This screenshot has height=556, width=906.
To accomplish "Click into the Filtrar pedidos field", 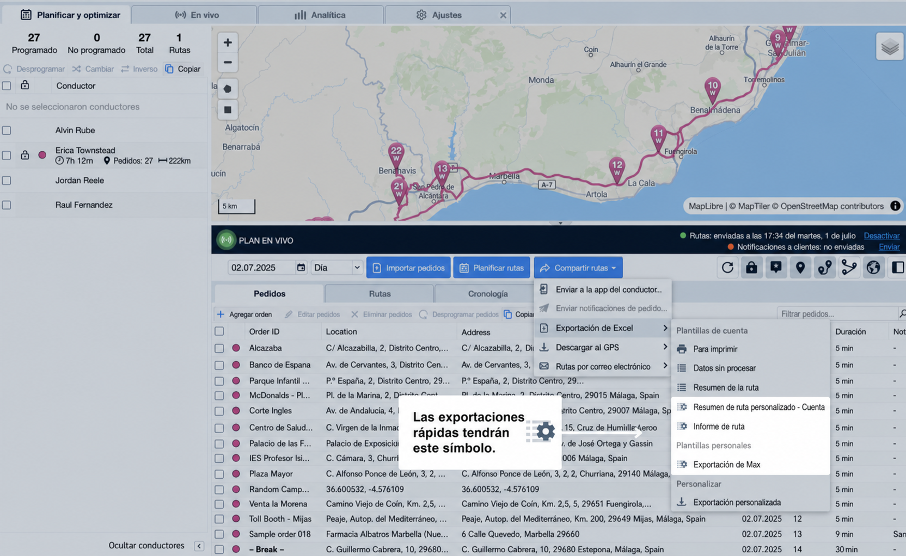I will pos(836,313).
